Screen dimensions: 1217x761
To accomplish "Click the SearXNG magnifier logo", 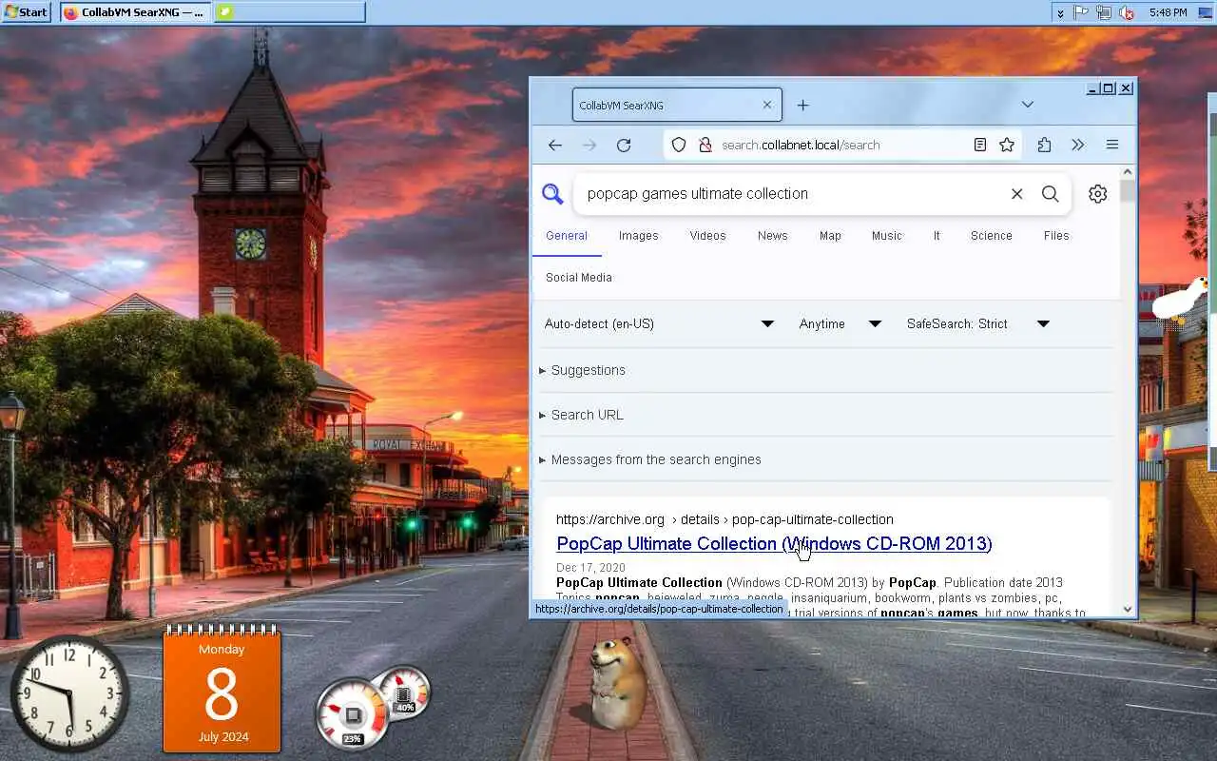I will (x=552, y=194).
